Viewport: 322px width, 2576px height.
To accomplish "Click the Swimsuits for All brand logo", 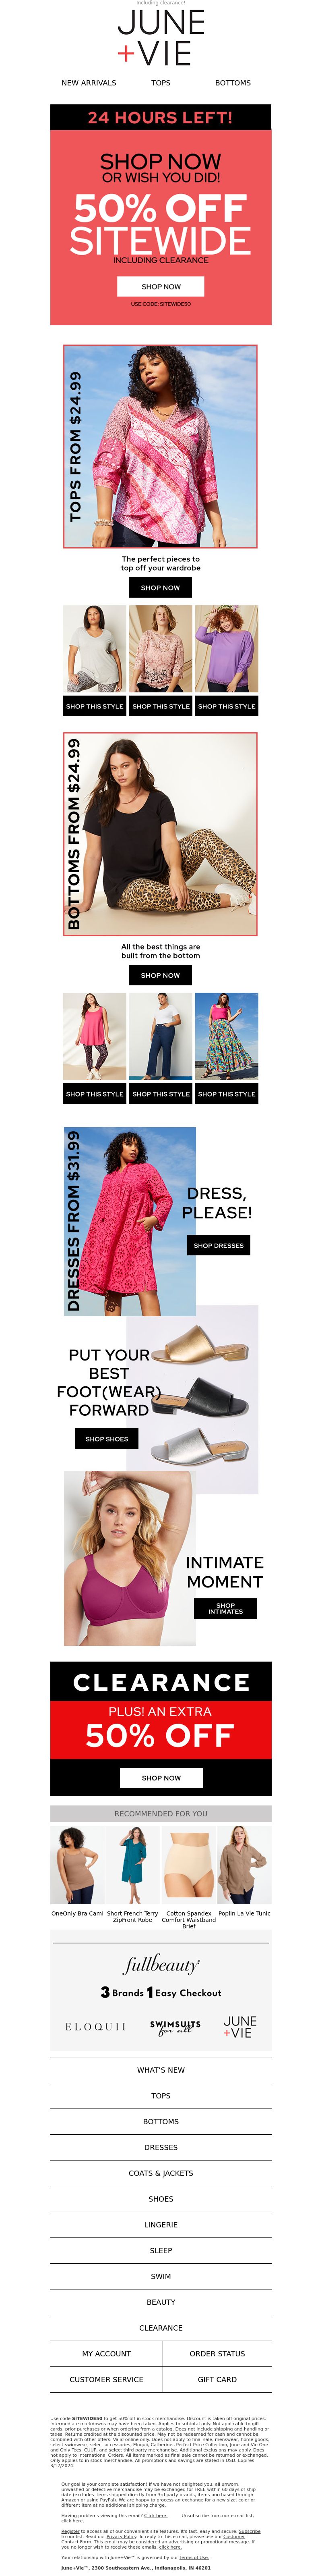I will point(175,2026).
